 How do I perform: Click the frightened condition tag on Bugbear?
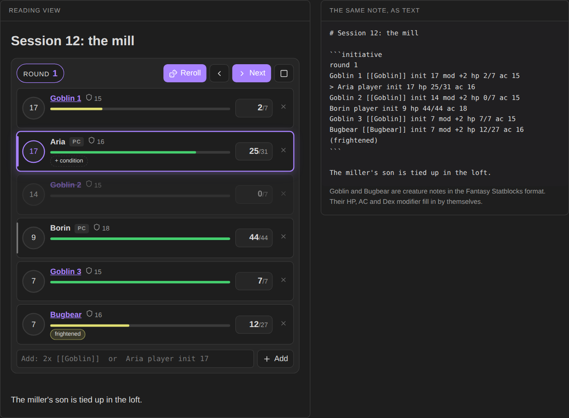tap(68, 334)
